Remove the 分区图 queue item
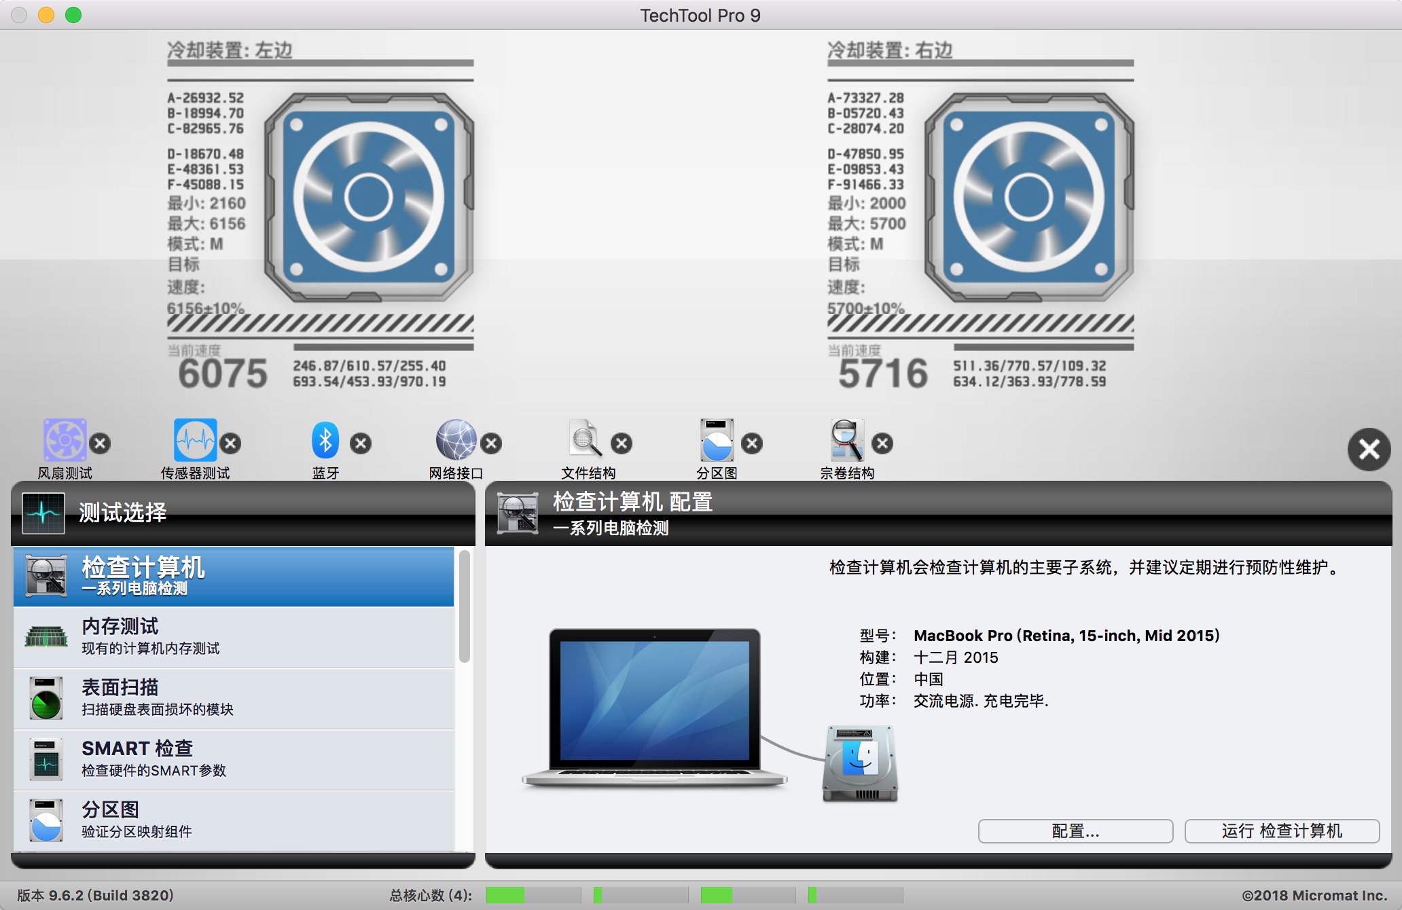This screenshot has width=1402, height=910. point(752,443)
